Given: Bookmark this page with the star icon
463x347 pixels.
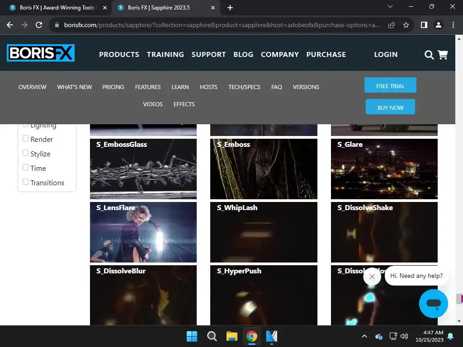Looking at the screenshot, I should [406, 25].
